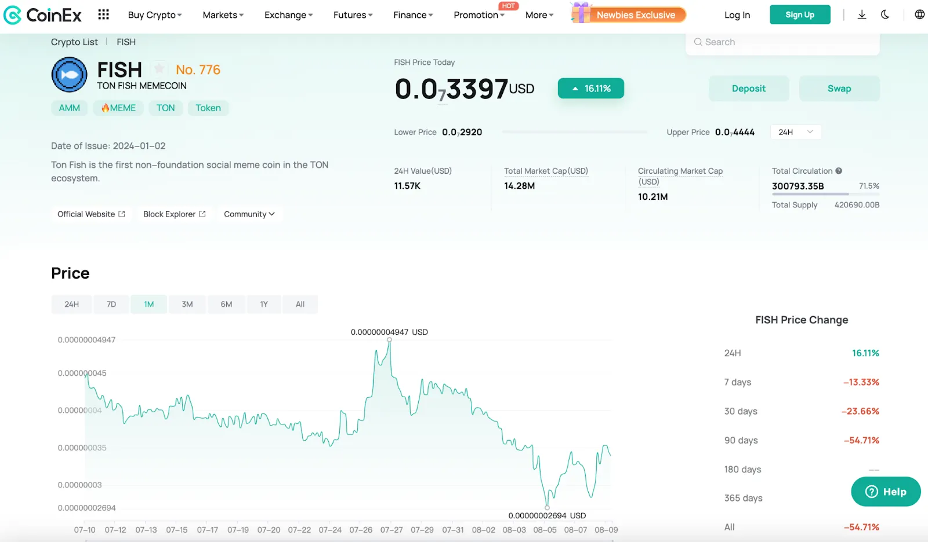Click the chart low marker 0.00000002694
Image resolution: width=928 pixels, height=542 pixels.
pos(547,508)
